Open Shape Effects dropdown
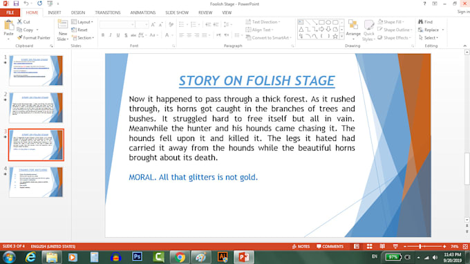This screenshot has height=264, width=470. [394, 38]
